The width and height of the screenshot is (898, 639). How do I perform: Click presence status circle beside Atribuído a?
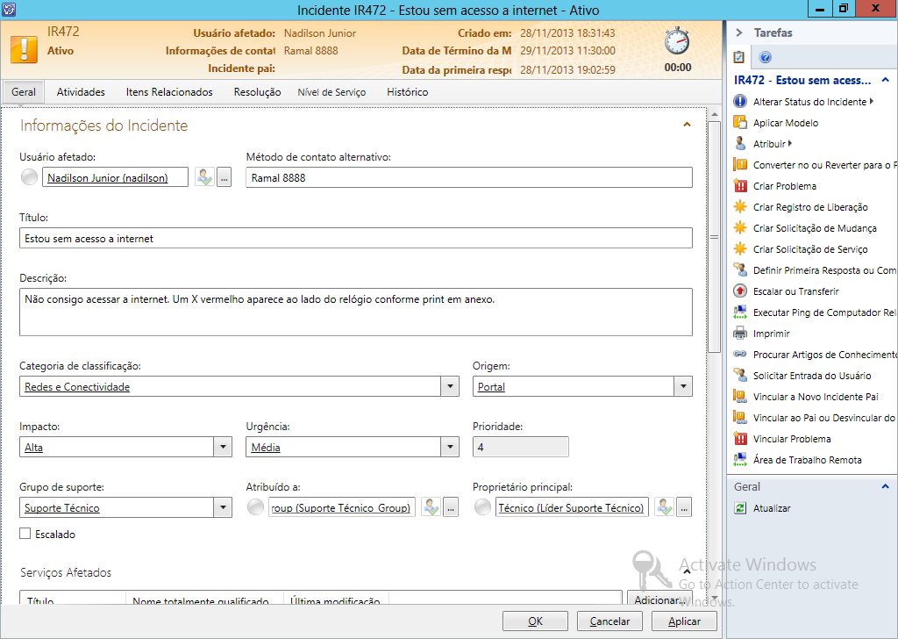[255, 507]
